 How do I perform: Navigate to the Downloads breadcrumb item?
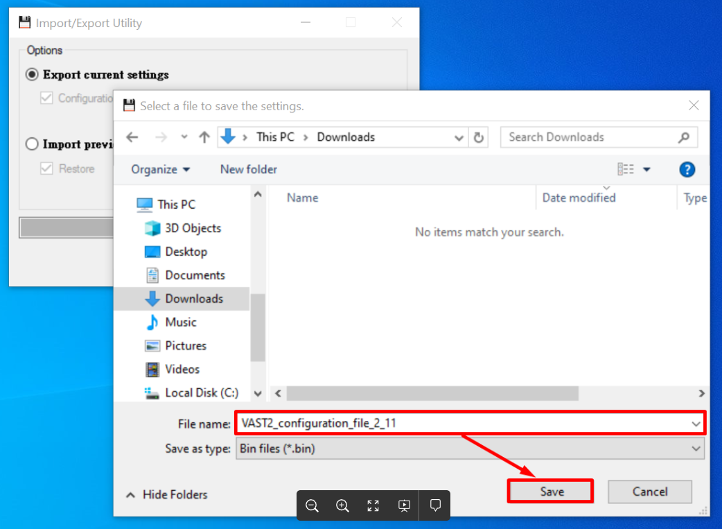click(345, 137)
